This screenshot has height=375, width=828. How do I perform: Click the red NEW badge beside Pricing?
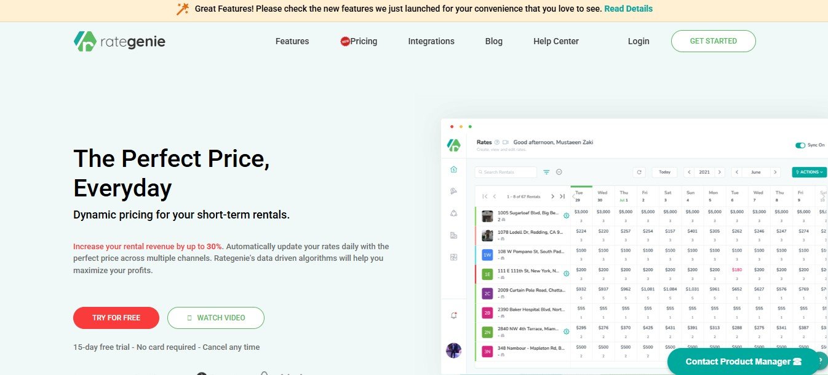[x=345, y=41]
